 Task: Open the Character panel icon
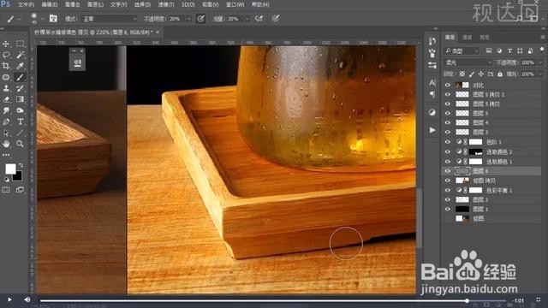click(x=432, y=83)
